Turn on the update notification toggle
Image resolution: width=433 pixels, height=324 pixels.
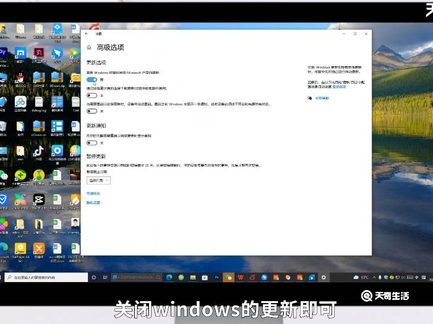pyautogui.click(x=92, y=143)
